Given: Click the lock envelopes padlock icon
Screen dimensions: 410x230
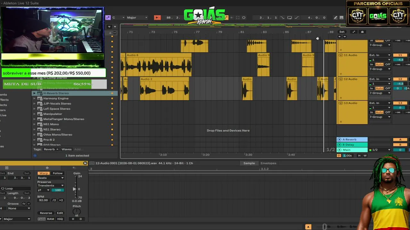Looking at the screenshot, I should click(x=362, y=32).
